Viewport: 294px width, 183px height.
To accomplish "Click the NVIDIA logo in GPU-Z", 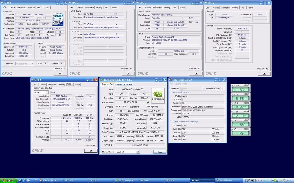I will tap(158, 96).
